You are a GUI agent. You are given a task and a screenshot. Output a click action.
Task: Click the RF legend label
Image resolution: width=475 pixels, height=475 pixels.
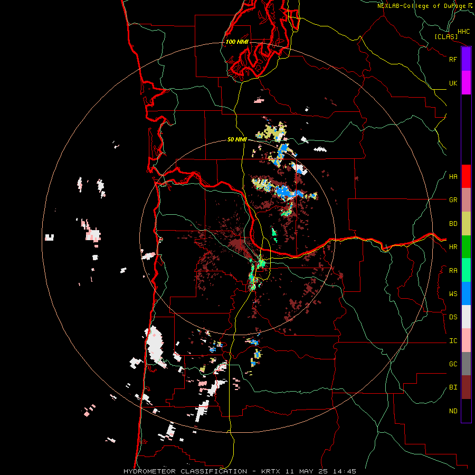(x=453, y=59)
